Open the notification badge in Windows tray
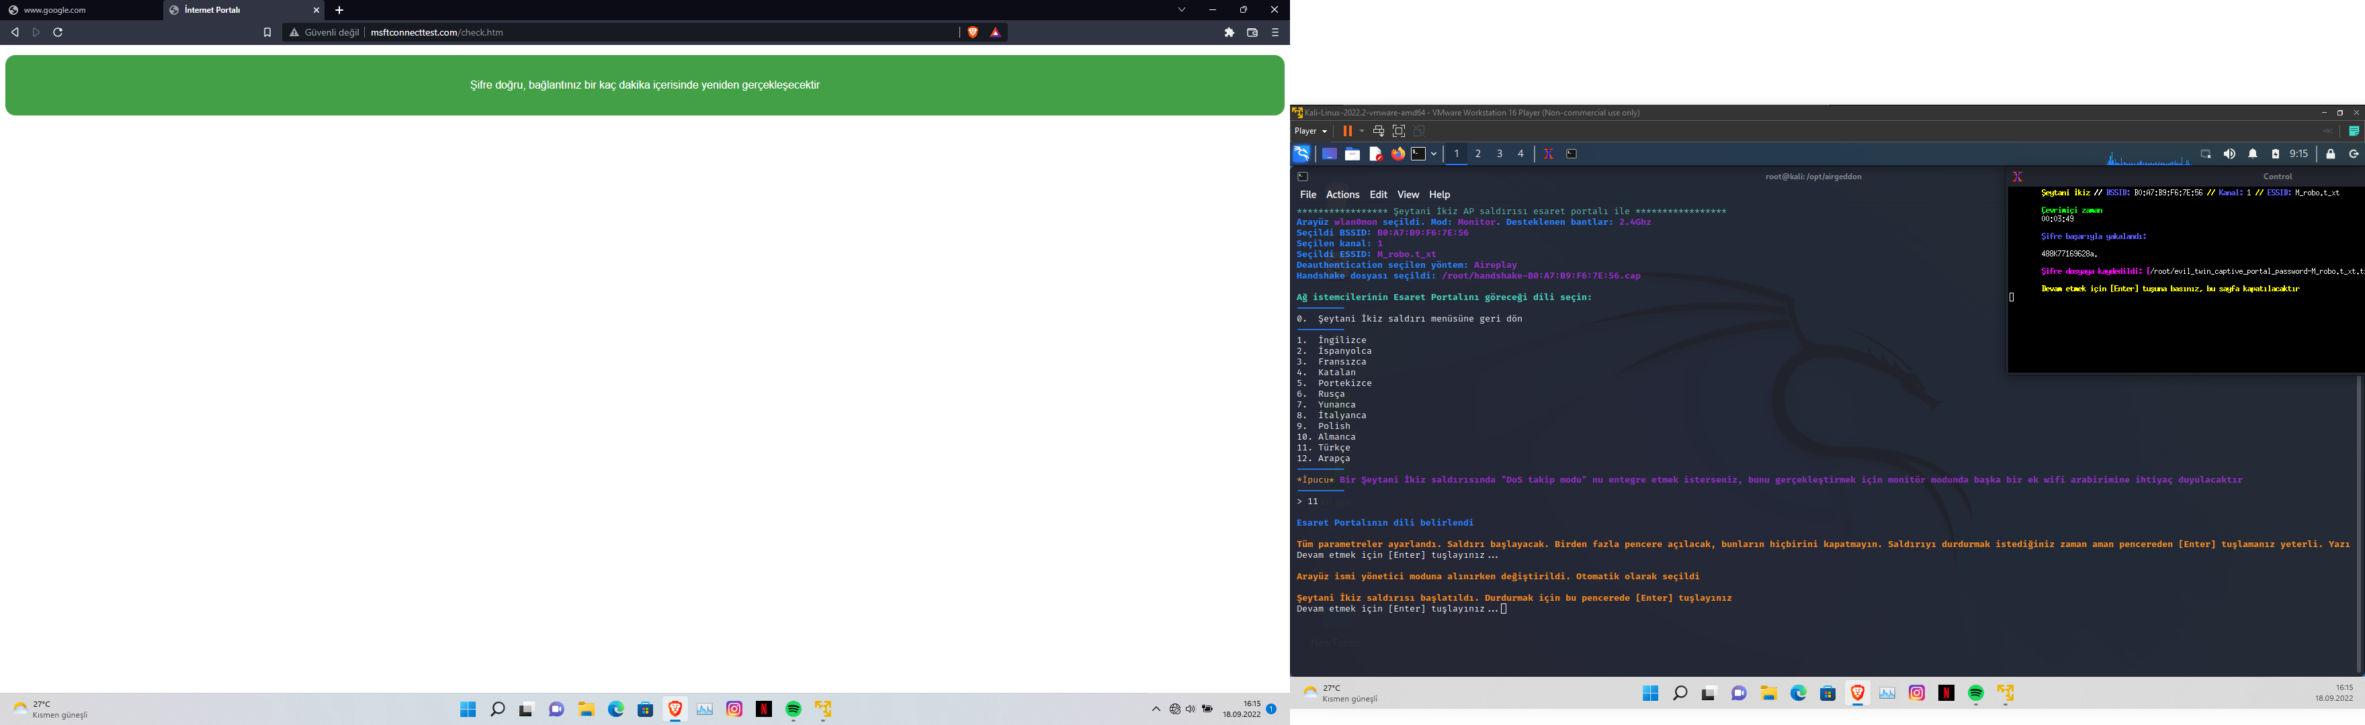Screen dimensions: 2365x725 pyautogui.click(x=1272, y=710)
